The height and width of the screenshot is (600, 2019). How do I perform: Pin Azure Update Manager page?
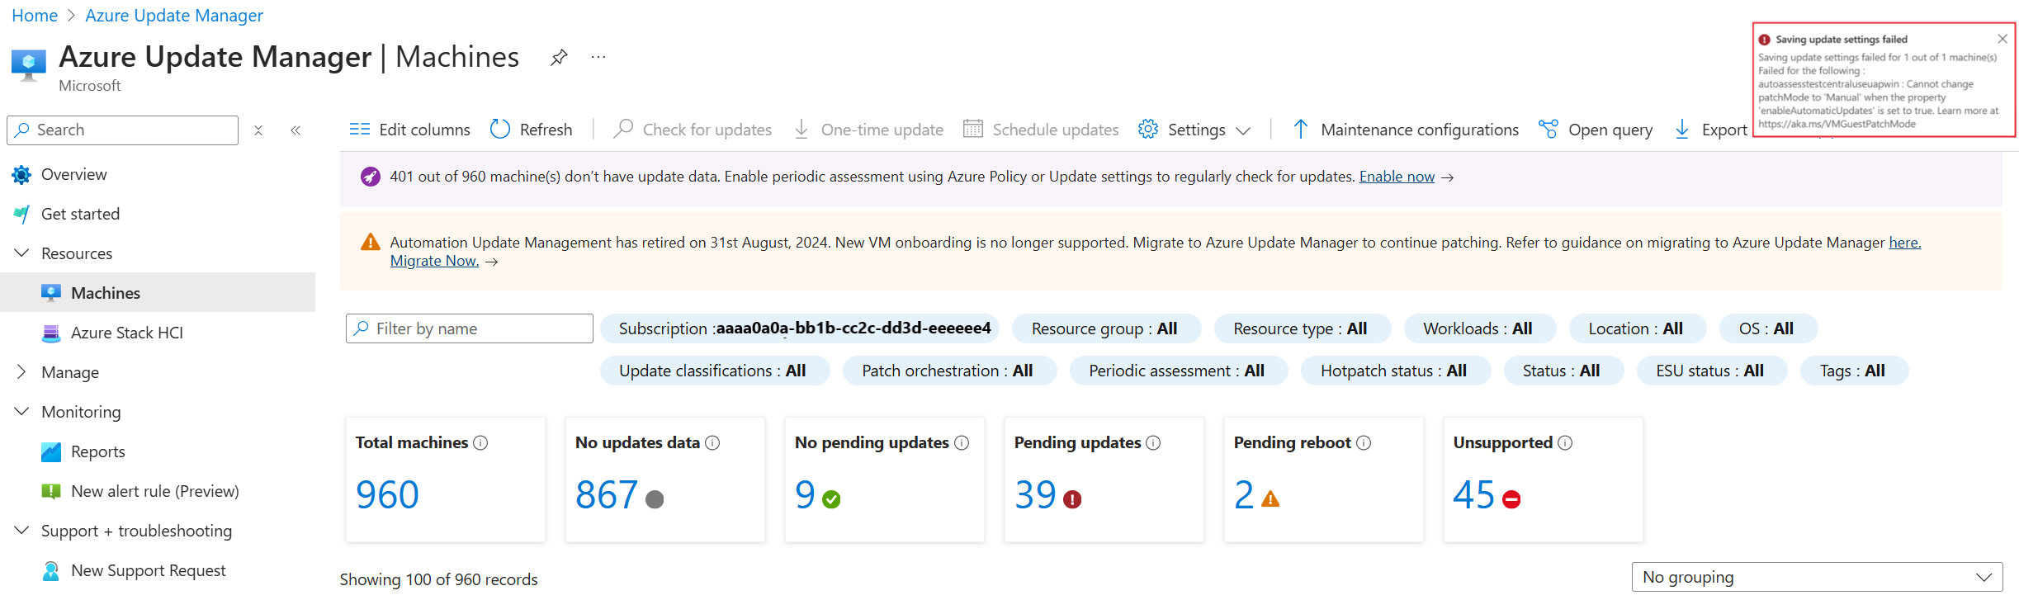click(559, 57)
